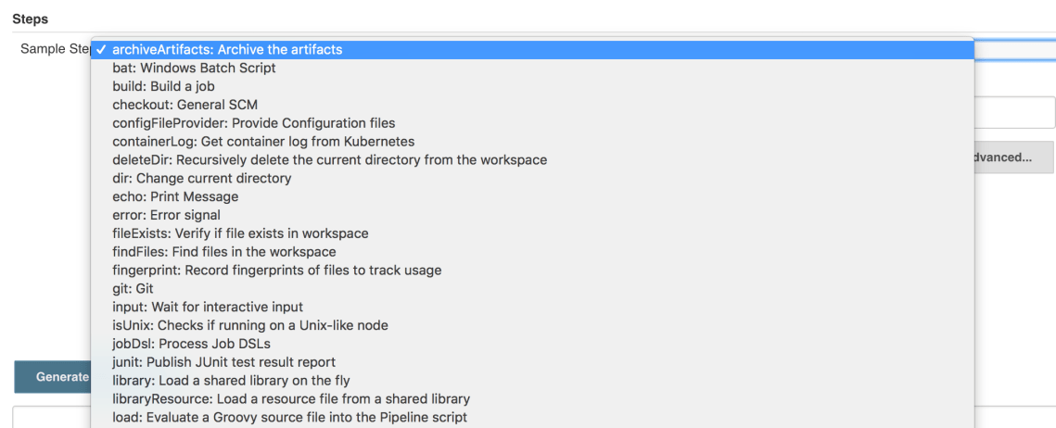The height and width of the screenshot is (428, 1056).
Task: Select configFileProvider: Provide Configuration files
Action: point(253,123)
